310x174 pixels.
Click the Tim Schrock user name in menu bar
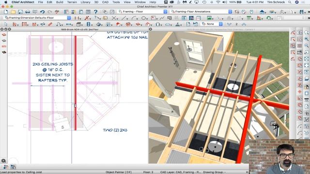click(x=276, y=2)
